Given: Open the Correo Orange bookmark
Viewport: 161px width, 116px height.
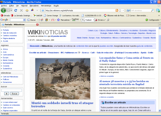Looking at the screenshot, I should coord(51,15).
